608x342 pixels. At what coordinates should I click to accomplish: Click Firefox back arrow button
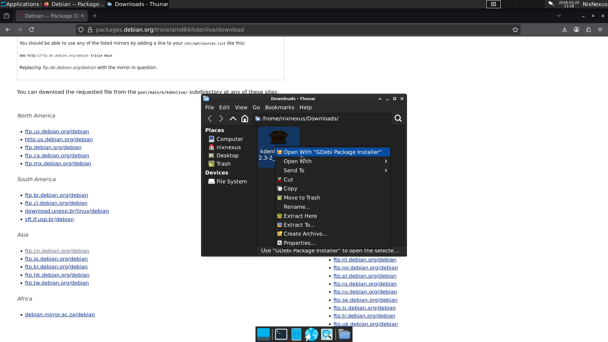[8, 30]
